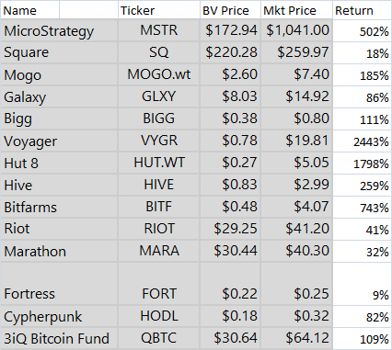Select the Return header cell

362,10
